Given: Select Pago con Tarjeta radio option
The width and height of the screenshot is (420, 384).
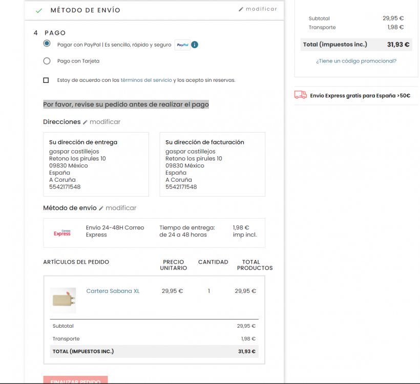Looking at the screenshot, I should (47, 61).
